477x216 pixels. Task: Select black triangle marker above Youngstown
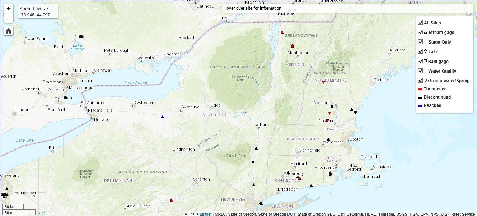(x=6, y=189)
